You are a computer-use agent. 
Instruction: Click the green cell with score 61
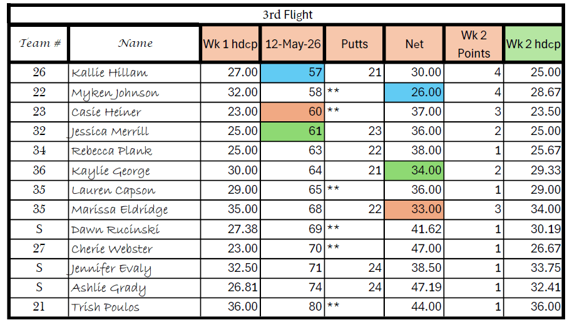292,131
